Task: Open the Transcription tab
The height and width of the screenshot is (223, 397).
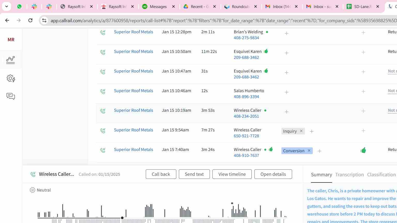Action: [349, 174]
